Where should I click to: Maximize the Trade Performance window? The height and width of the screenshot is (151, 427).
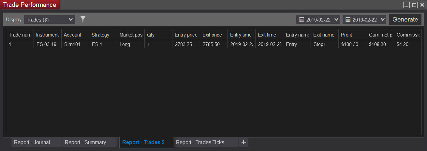[414, 5]
